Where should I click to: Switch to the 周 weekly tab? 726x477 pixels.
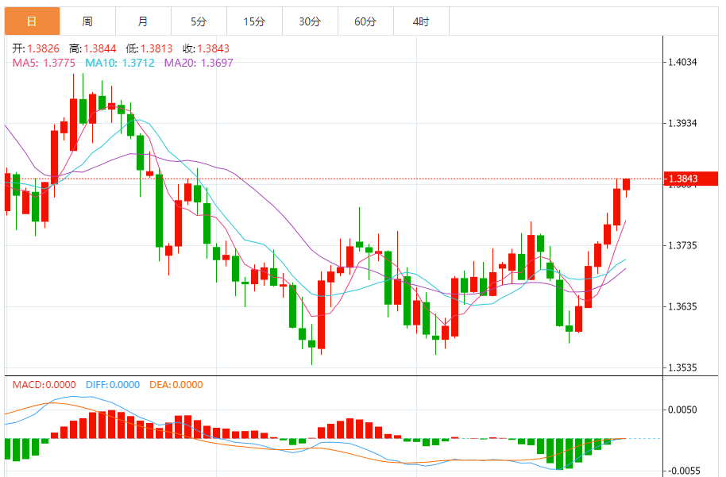pyautogui.click(x=87, y=21)
